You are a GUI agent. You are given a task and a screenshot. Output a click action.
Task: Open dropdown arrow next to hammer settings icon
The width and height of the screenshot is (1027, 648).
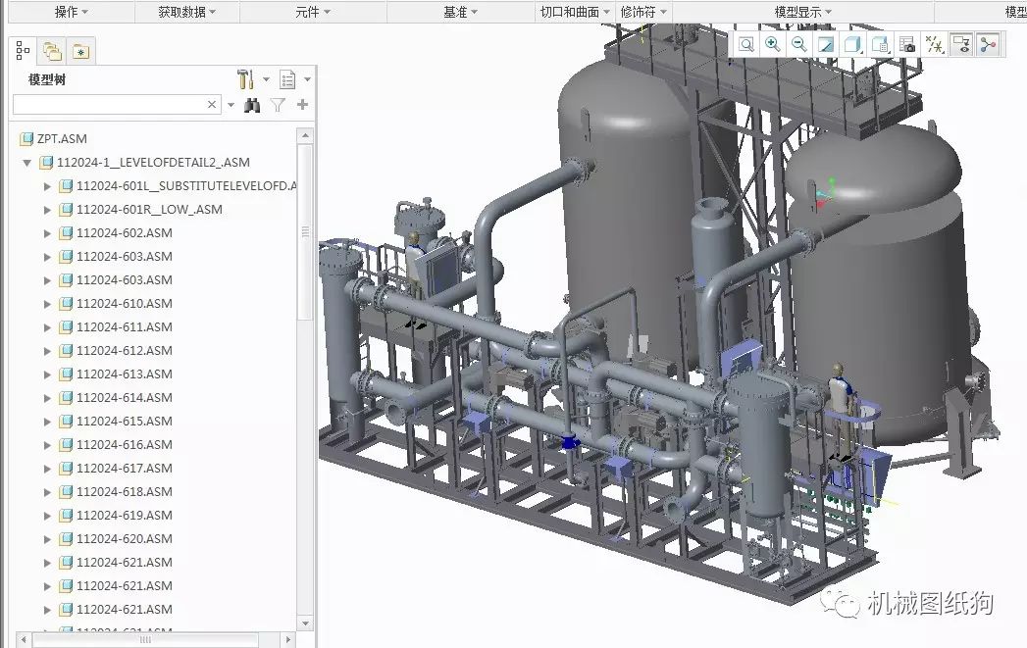[x=266, y=79]
